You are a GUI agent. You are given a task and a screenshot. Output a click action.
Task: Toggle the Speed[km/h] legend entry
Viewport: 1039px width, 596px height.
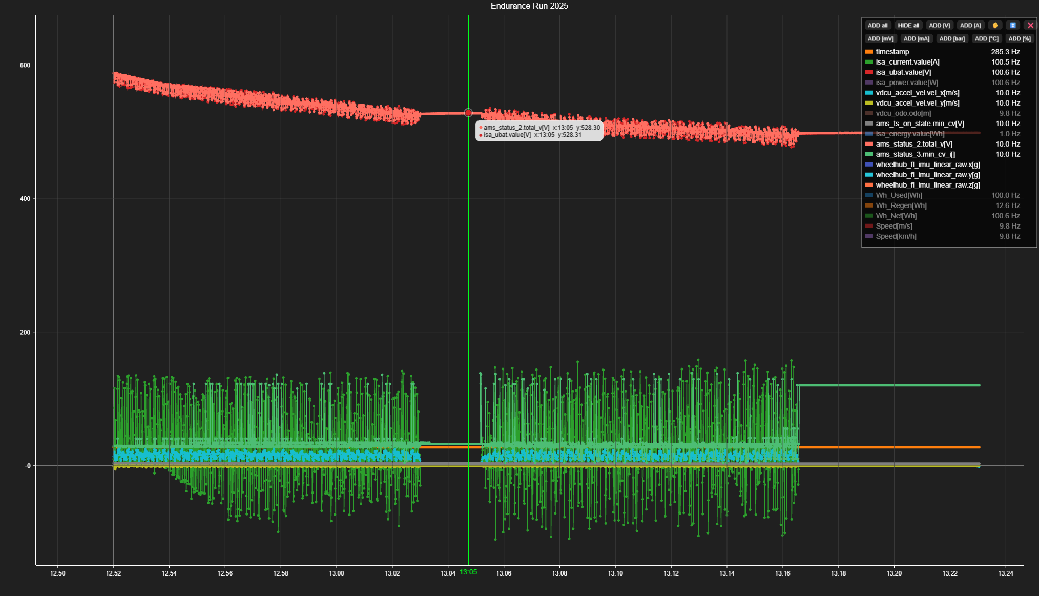[x=896, y=236]
